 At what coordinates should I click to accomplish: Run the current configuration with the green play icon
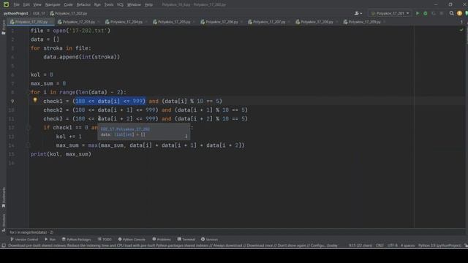tap(418, 13)
